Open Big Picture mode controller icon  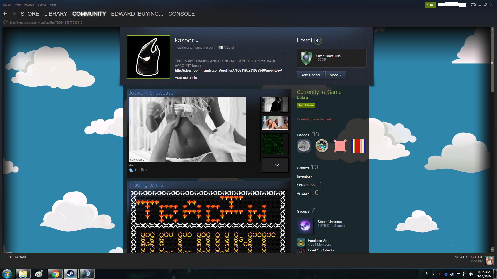click(473, 5)
